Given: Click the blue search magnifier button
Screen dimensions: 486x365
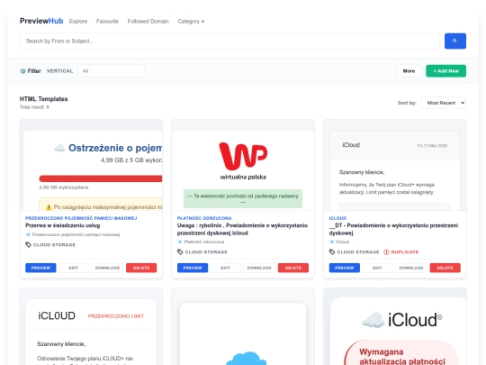Looking at the screenshot, I should tap(455, 41).
